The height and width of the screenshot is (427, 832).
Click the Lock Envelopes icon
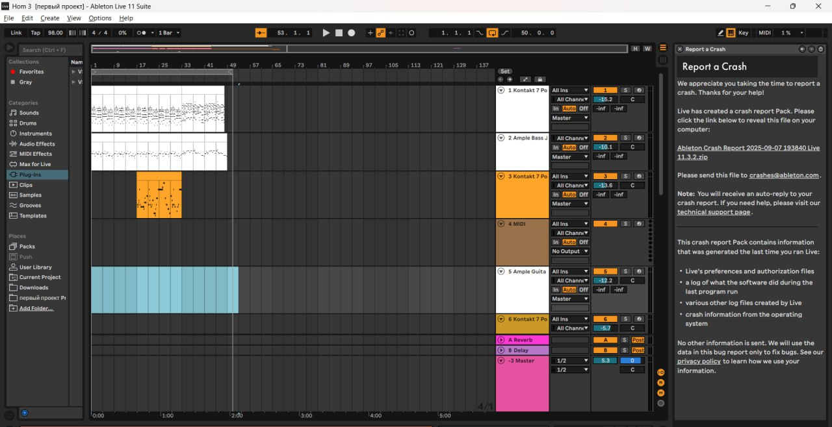[539, 79]
